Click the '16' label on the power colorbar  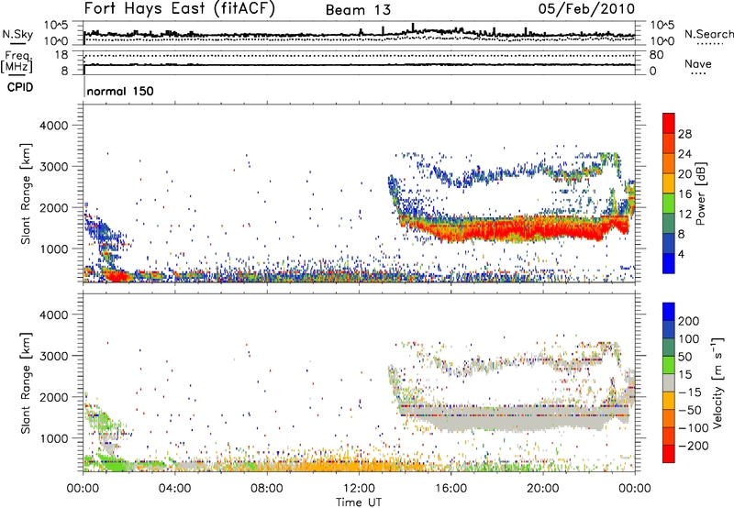coord(684,194)
